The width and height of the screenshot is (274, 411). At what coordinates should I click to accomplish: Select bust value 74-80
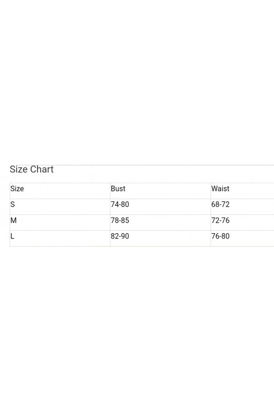tap(120, 205)
